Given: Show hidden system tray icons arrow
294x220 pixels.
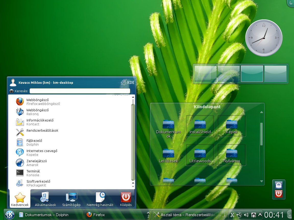Looking at the screenshot, I should click(x=260, y=215).
